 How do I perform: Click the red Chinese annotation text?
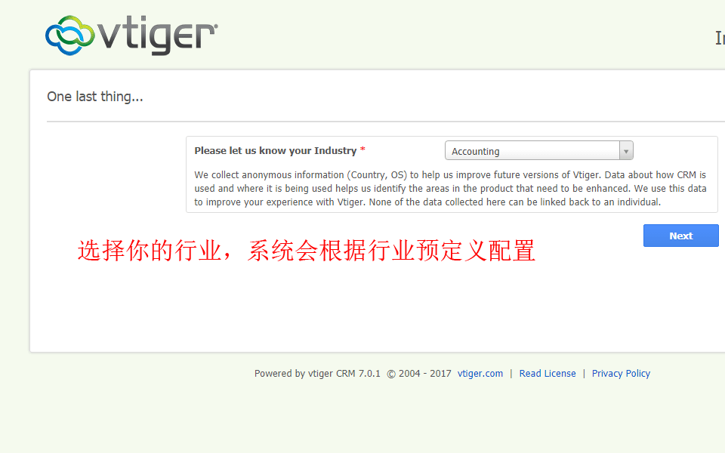(307, 251)
